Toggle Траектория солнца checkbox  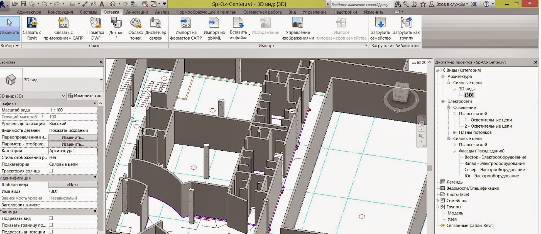pos(51,171)
